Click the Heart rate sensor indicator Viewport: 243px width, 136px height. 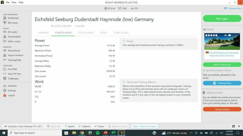54,126
